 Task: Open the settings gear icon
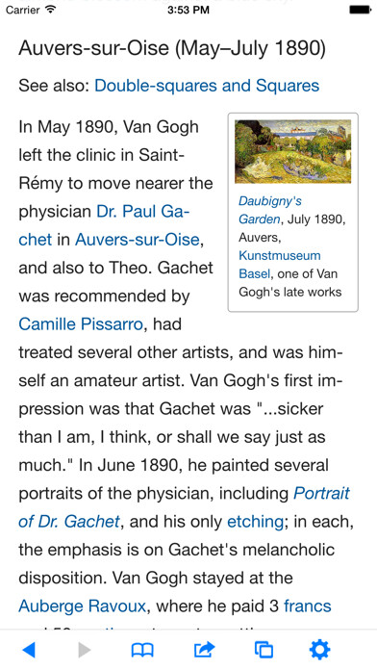320,650
